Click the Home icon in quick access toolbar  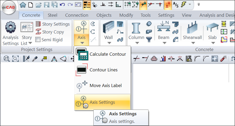coord(23,4)
